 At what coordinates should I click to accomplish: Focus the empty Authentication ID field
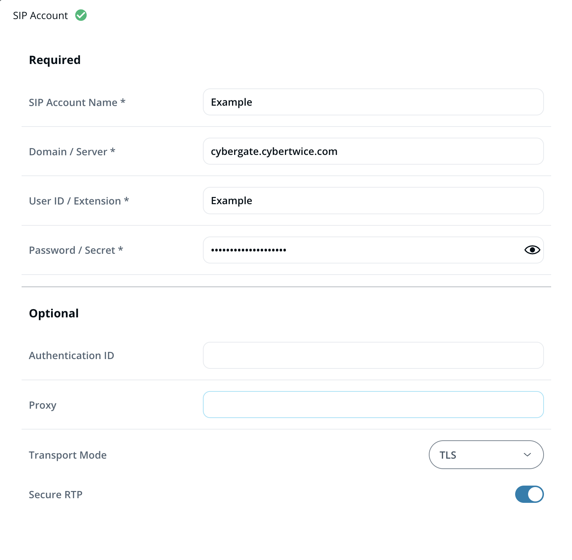tap(373, 355)
